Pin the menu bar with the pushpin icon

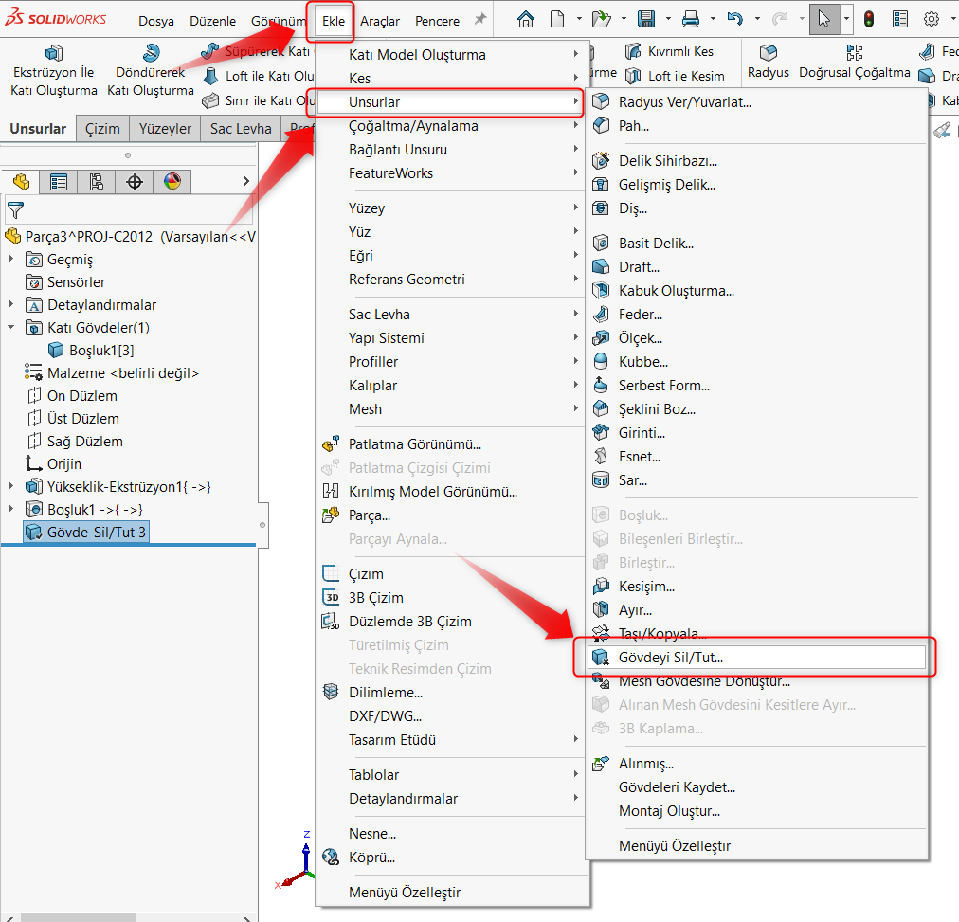point(480,19)
